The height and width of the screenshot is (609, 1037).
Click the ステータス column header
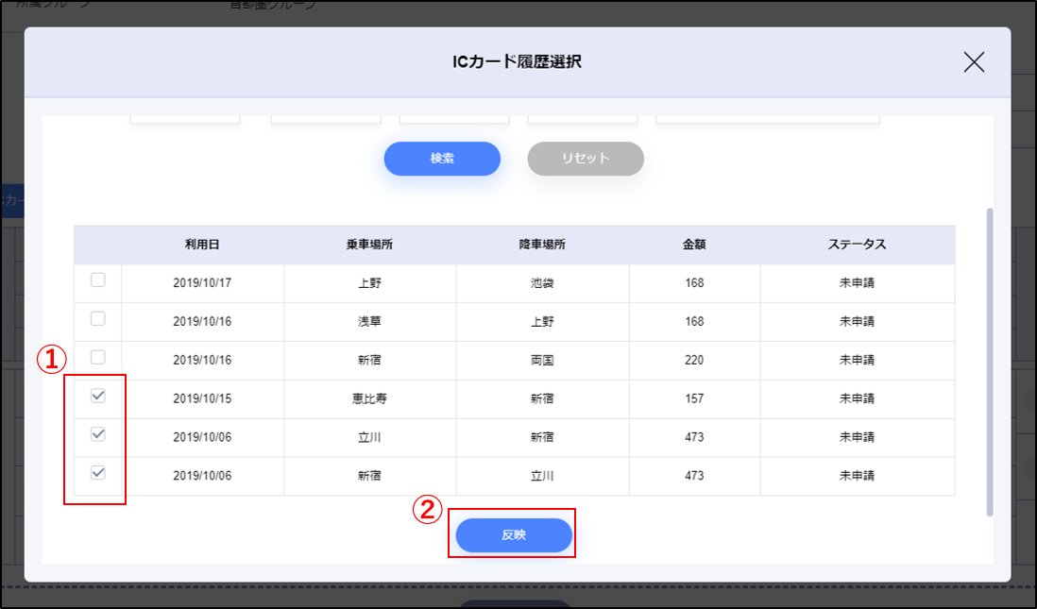[857, 245]
